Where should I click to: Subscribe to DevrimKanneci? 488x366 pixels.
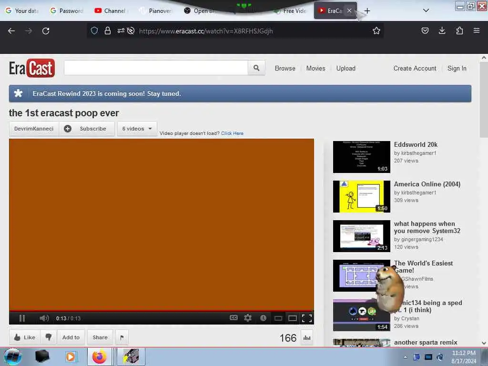coord(87,129)
